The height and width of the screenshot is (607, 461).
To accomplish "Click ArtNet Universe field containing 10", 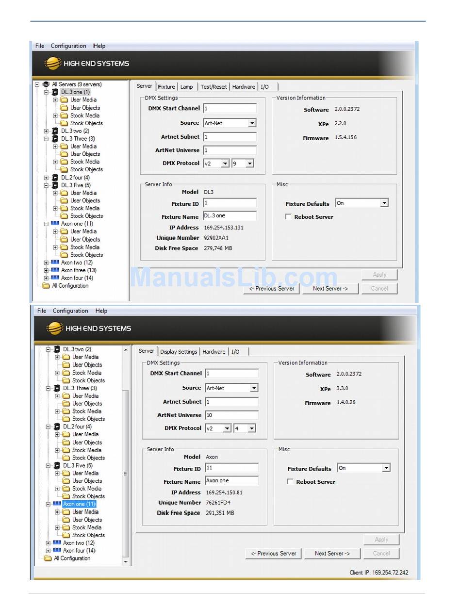I will (231, 415).
